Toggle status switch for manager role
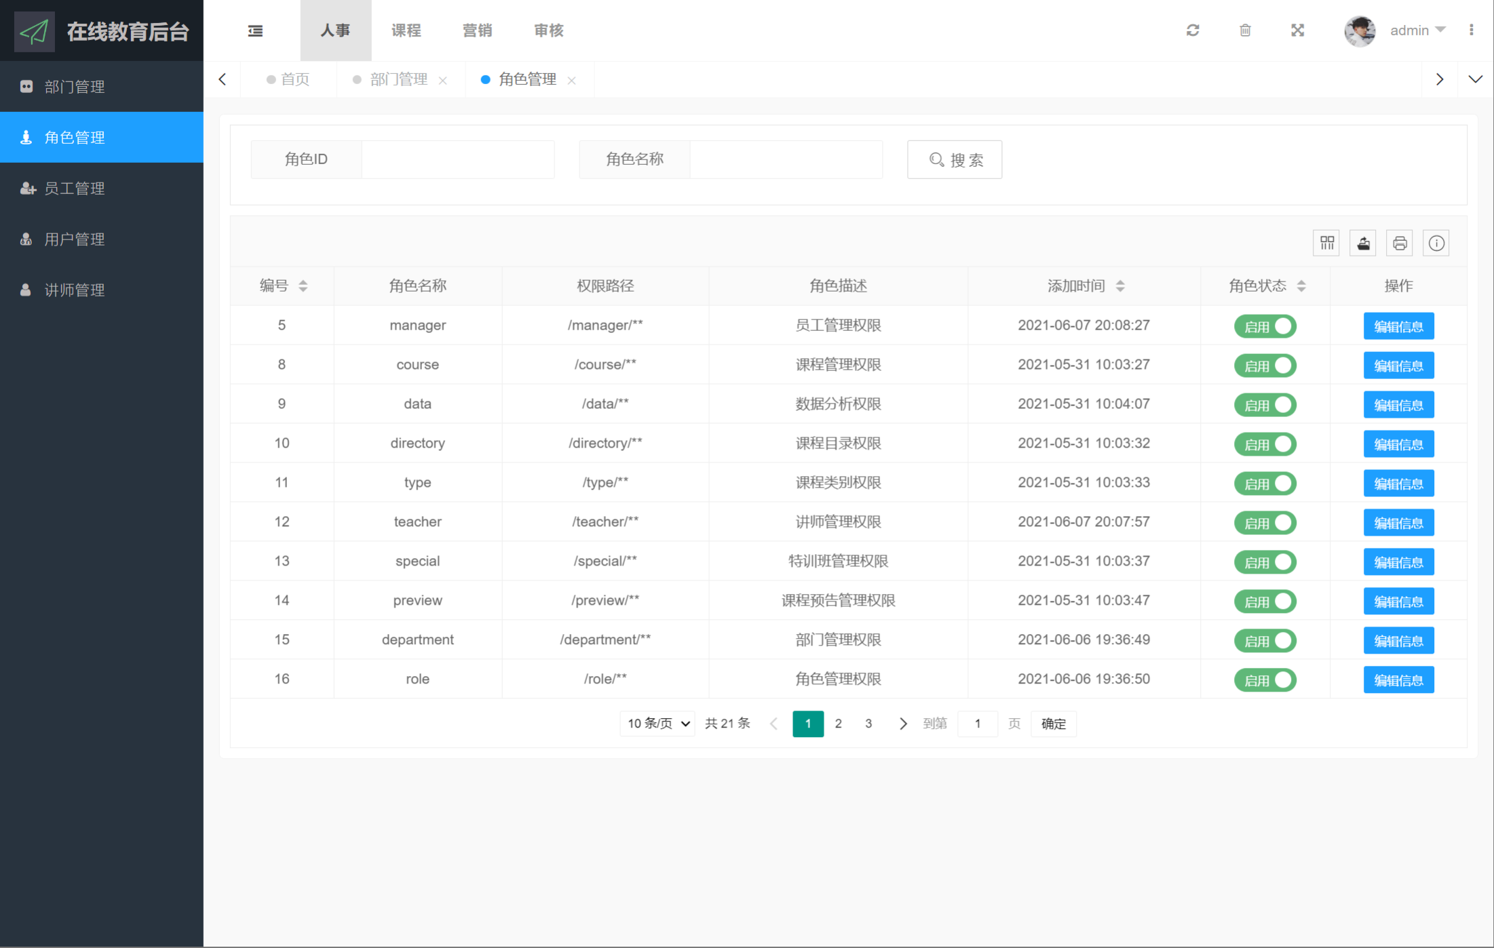The image size is (1494, 948). [x=1265, y=326]
